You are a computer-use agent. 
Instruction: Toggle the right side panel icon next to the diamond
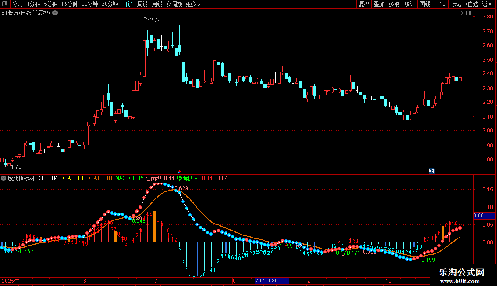pos(469,13)
